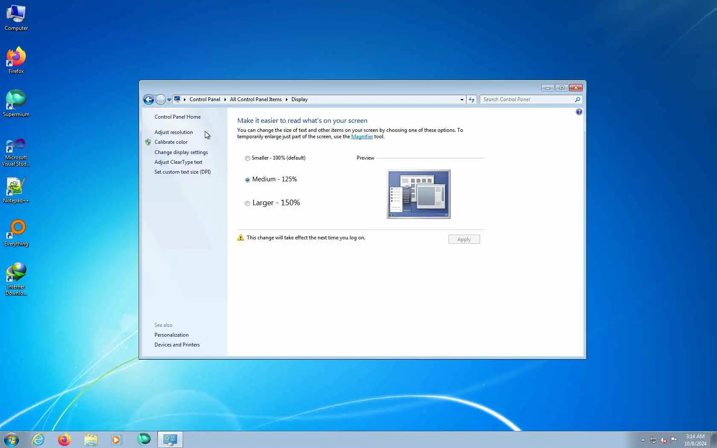Open Windows Explorer from taskbar

tap(90, 439)
